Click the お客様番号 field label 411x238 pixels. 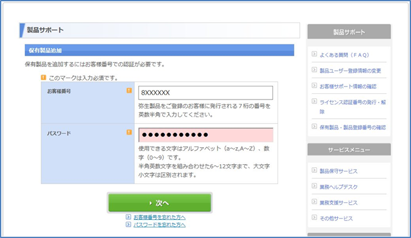(59, 91)
